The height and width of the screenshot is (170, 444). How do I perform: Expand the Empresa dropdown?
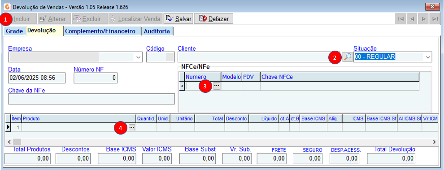point(138,57)
